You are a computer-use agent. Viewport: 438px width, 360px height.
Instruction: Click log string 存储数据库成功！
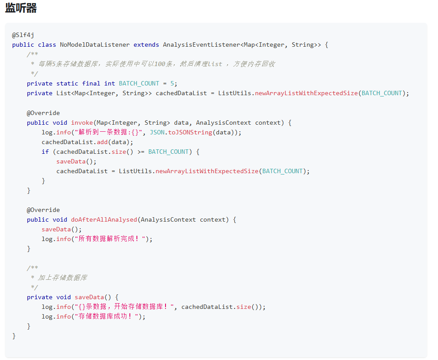tap(107, 316)
